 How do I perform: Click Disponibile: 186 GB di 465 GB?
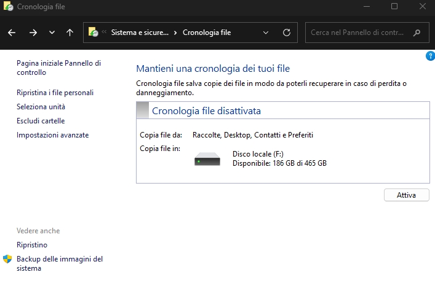[279, 163]
